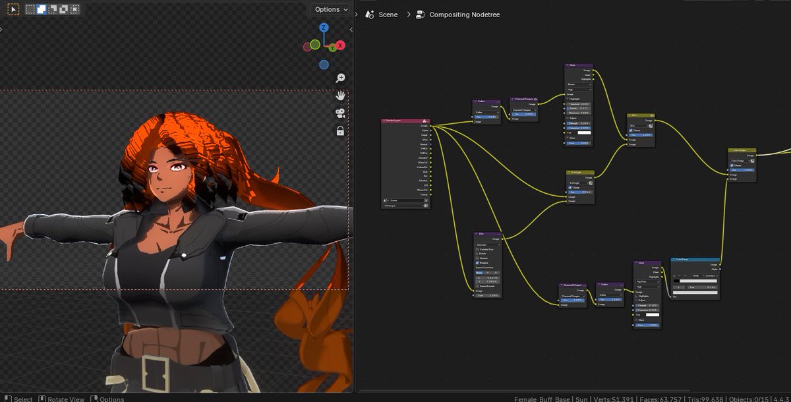Toggle alpha icon beside Color Dodge dropdown
The image size is (791, 402).
coord(752,160)
